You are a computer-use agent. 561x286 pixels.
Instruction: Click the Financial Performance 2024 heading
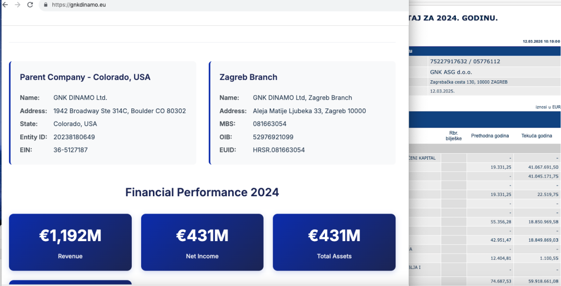tap(202, 192)
